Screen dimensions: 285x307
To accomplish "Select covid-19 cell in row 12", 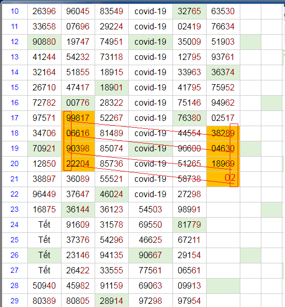I will (150, 42).
